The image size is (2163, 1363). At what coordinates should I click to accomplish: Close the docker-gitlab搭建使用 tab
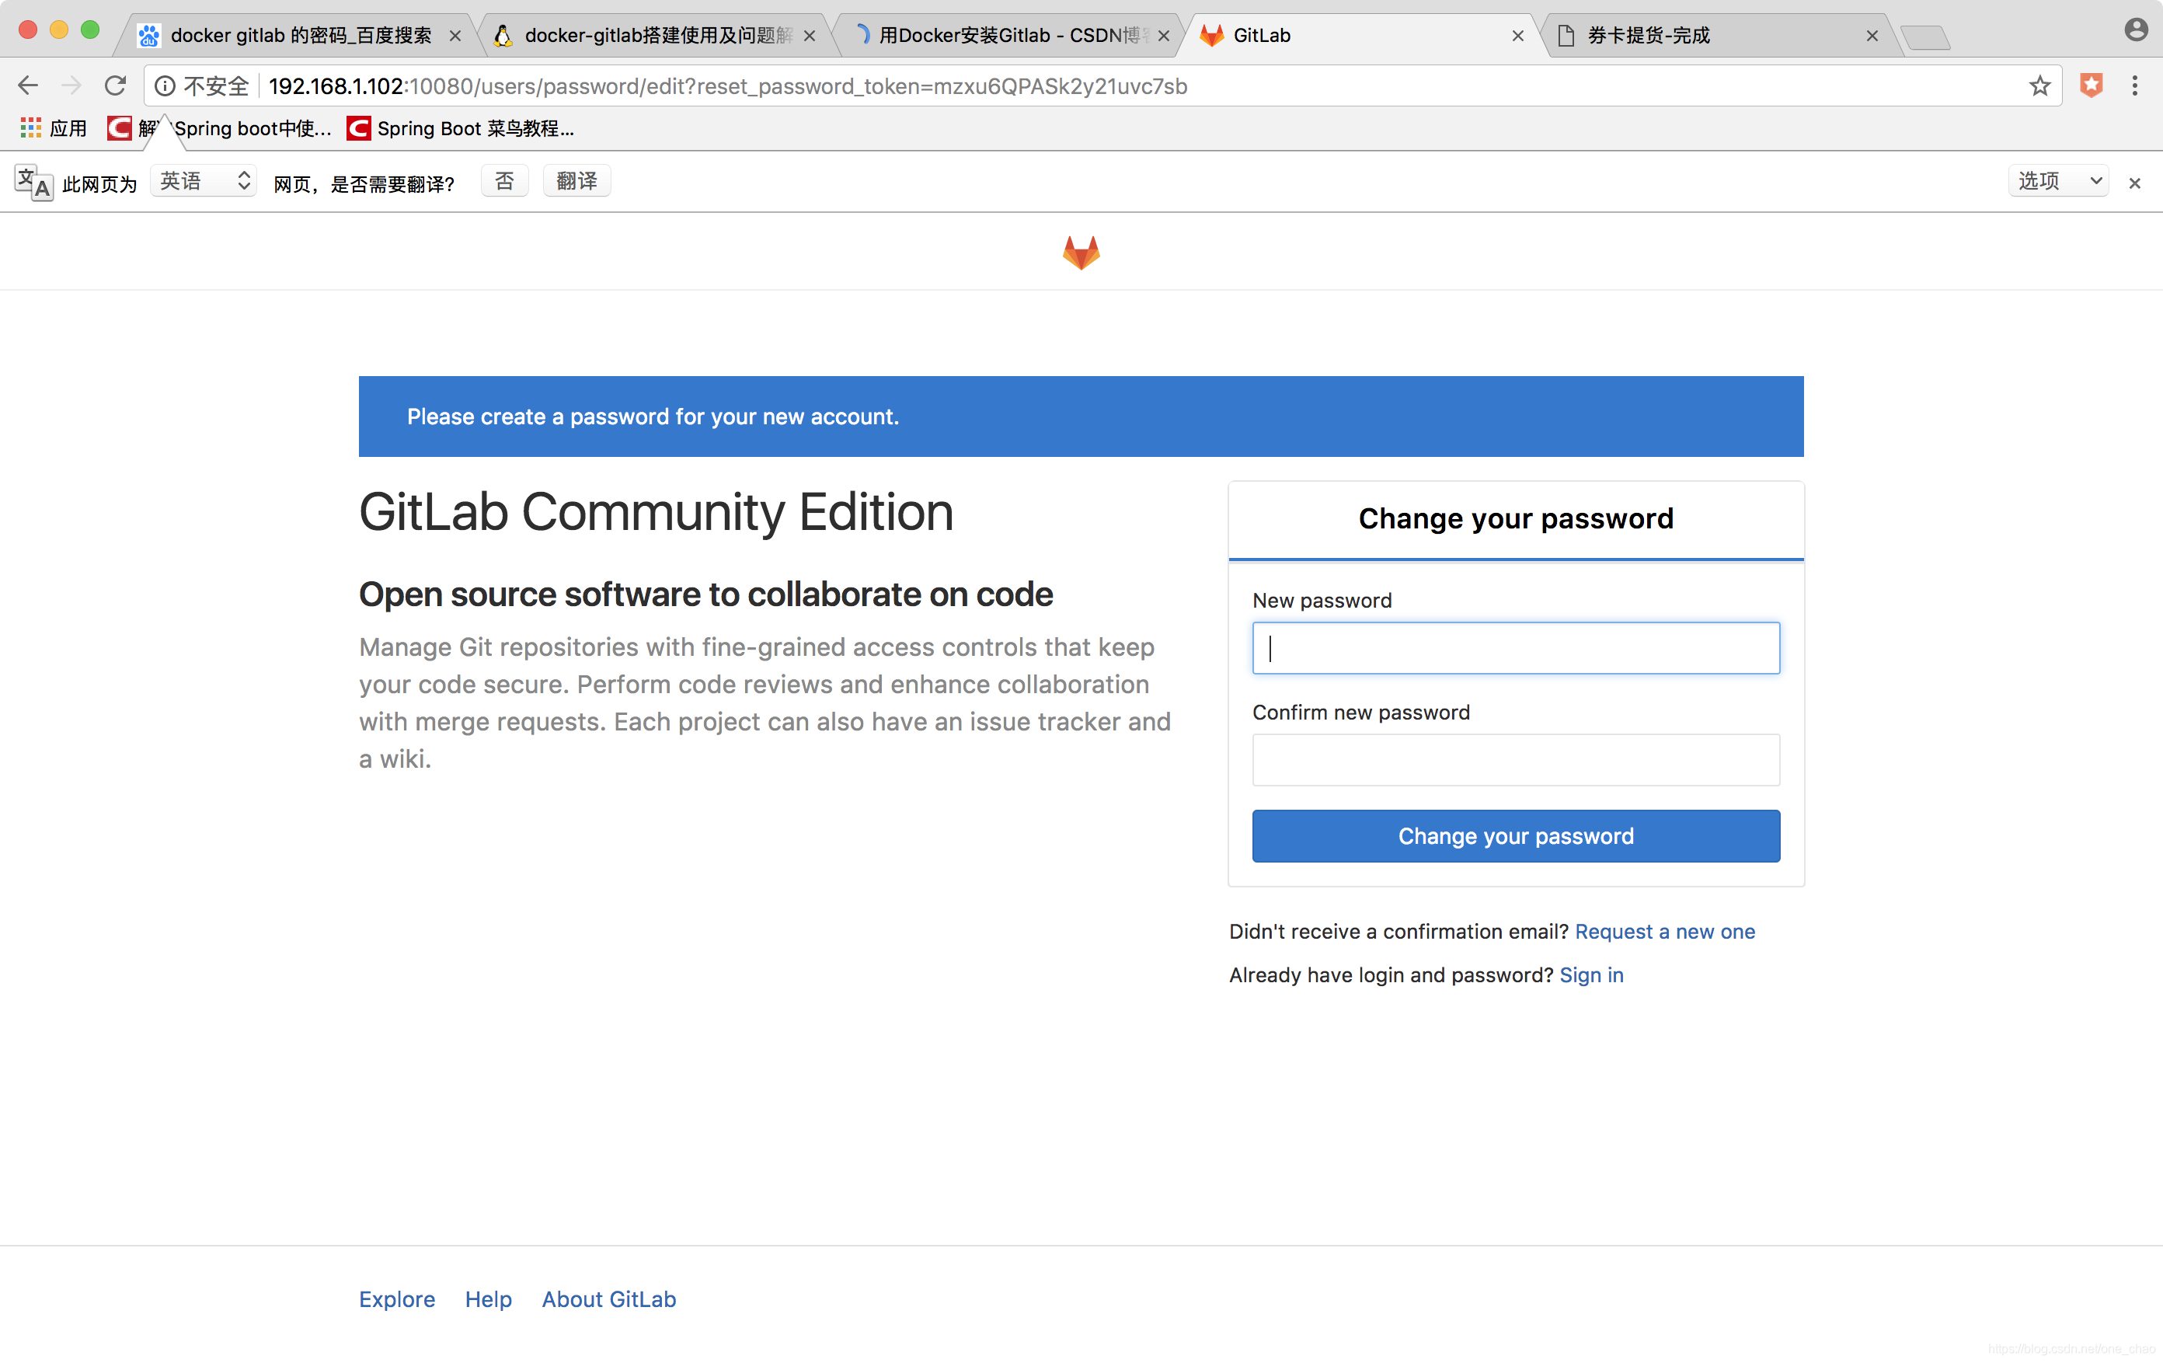click(810, 36)
